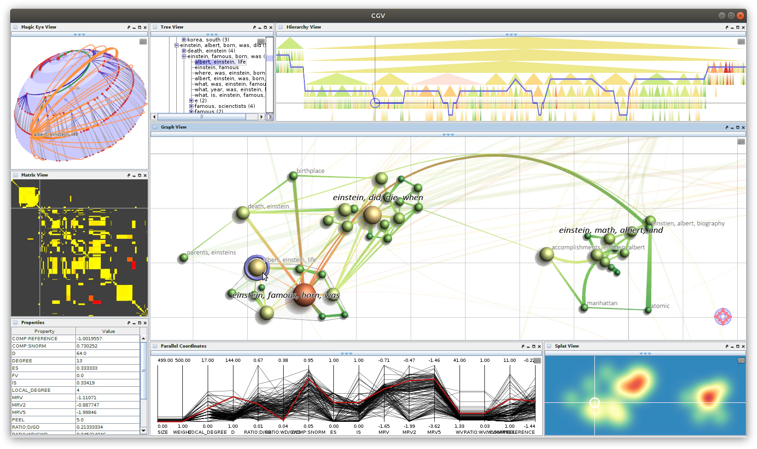
Task: Click the Tree View horizontal scrollbar thumb
Action: click(x=201, y=117)
